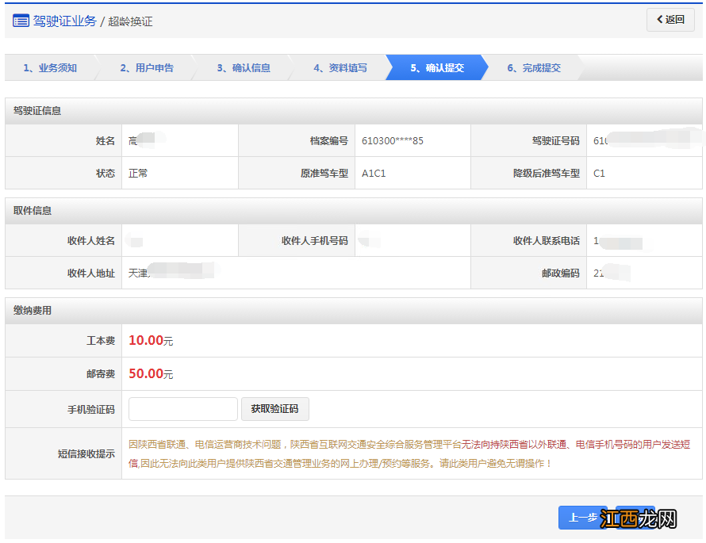Click the 驾驶证信息 section header
Screen dimensions: 706x543
pos(37,111)
